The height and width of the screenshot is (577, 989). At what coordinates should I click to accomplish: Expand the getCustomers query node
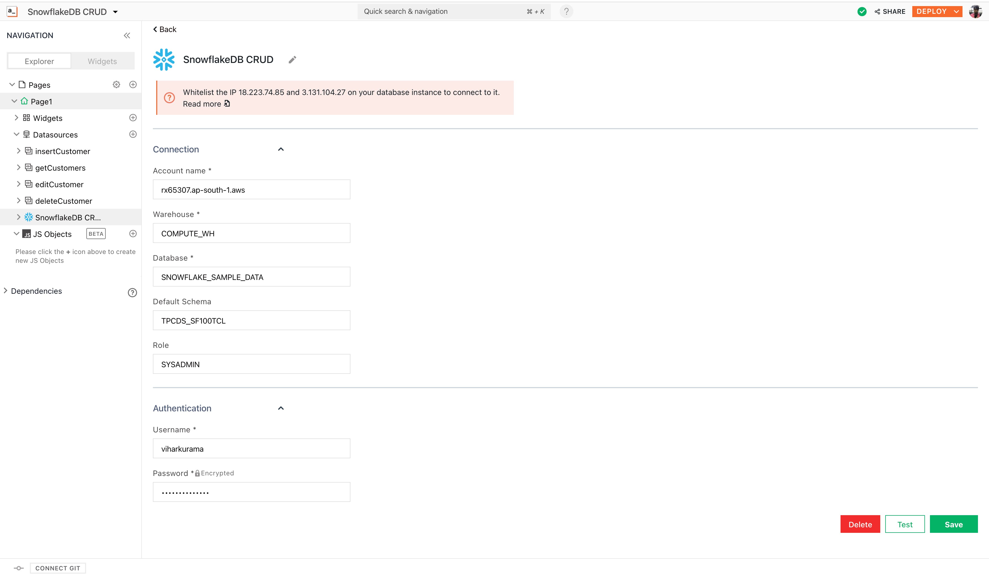(18, 168)
